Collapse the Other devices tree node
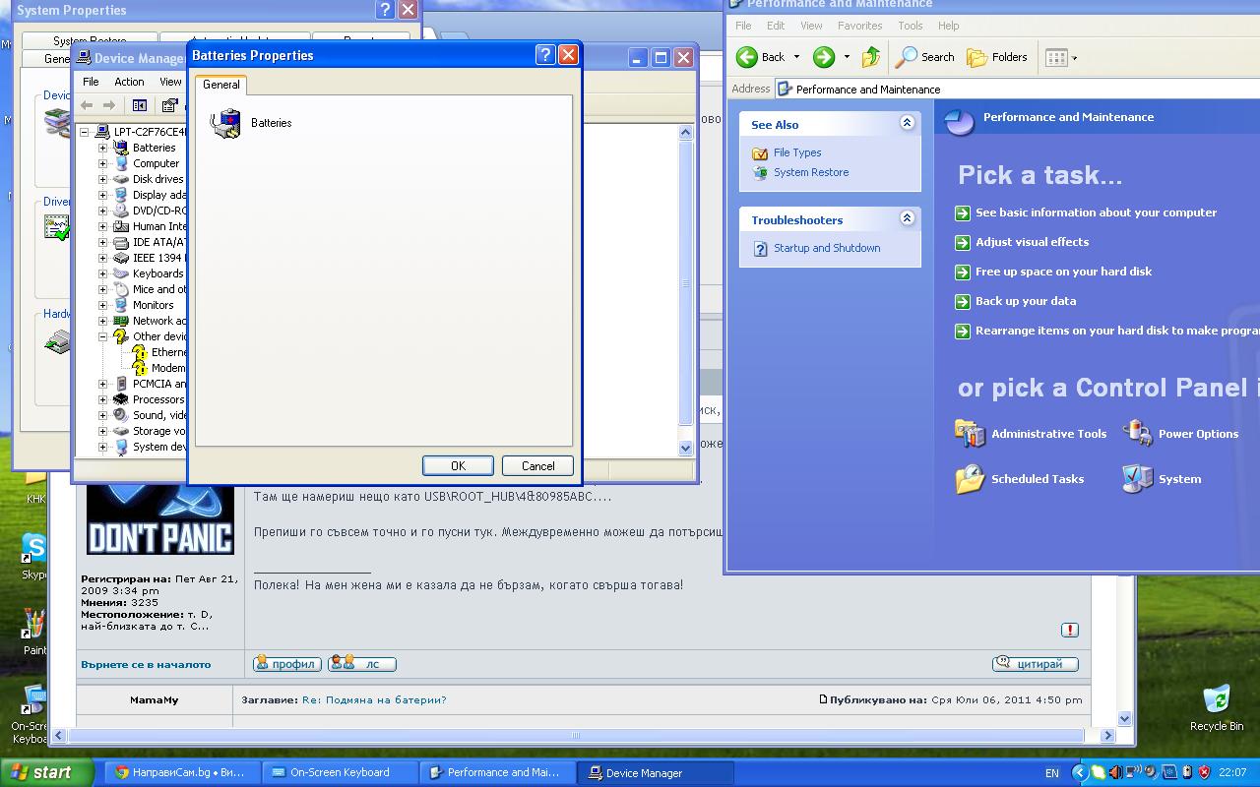The height and width of the screenshot is (787, 1260). (102, 336)
